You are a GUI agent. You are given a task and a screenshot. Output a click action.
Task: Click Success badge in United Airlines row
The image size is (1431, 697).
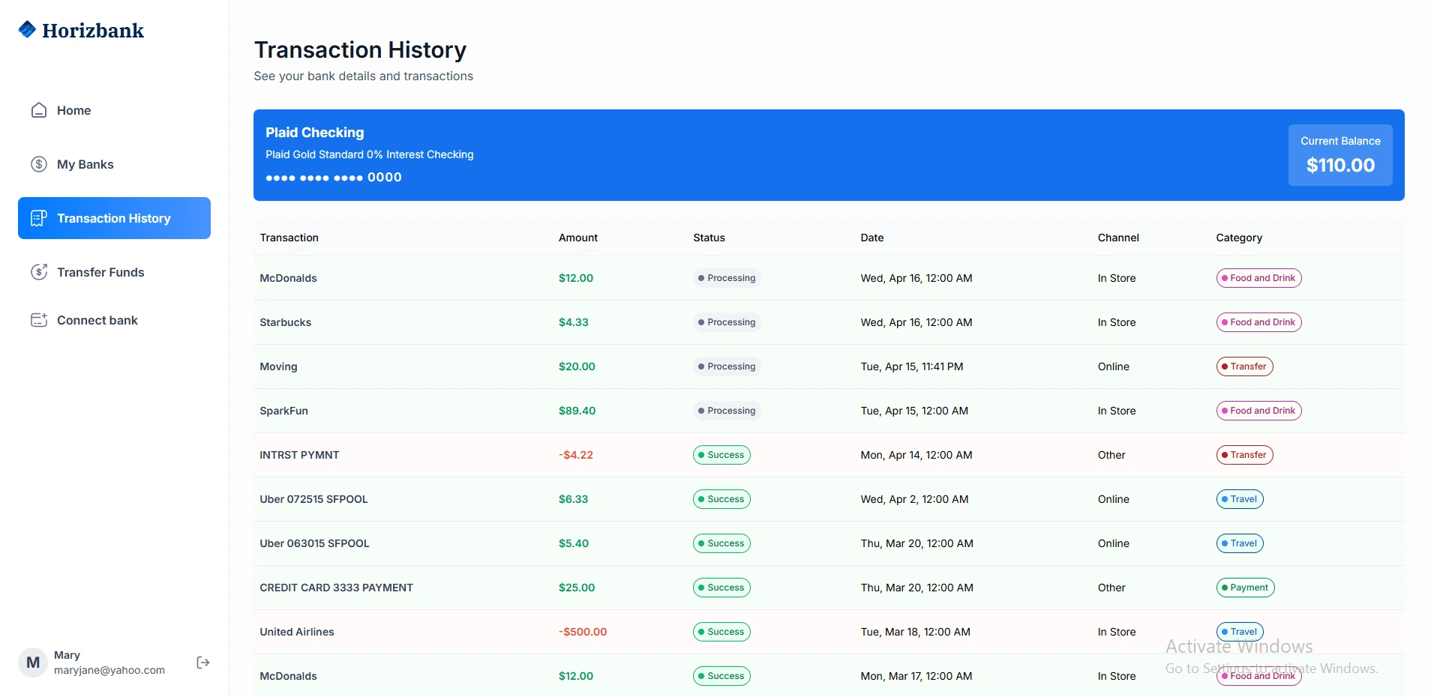721,632
